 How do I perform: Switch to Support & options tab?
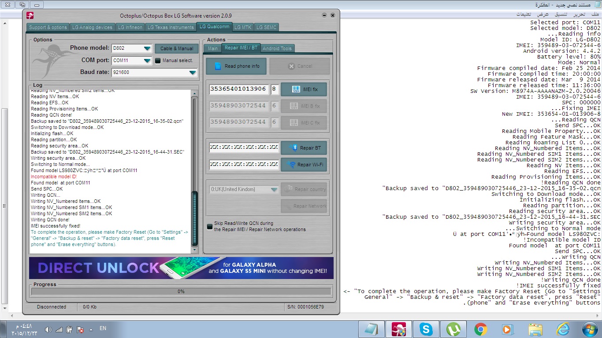click(48, 27)
